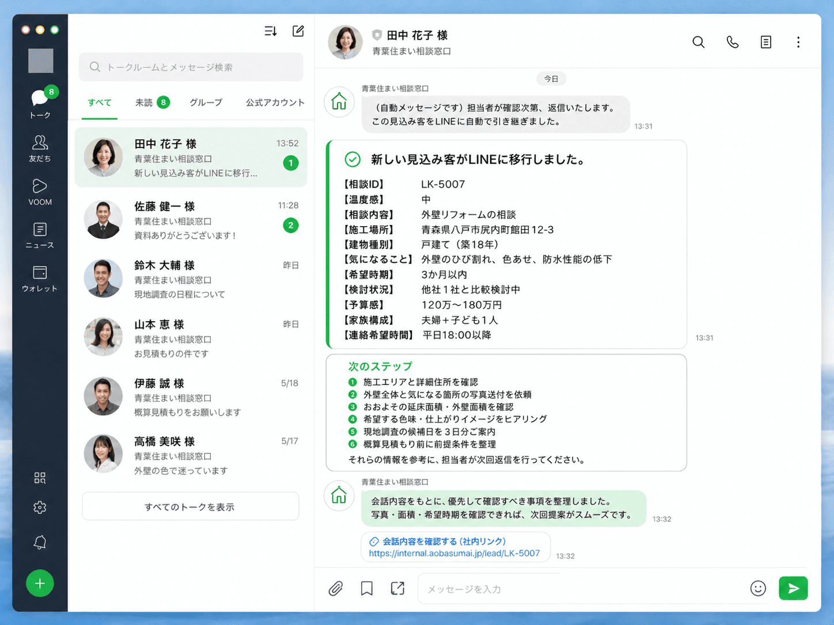Click 田中 花子's avatar in chat header
834x625 pixels.
[x=345, y=42]
